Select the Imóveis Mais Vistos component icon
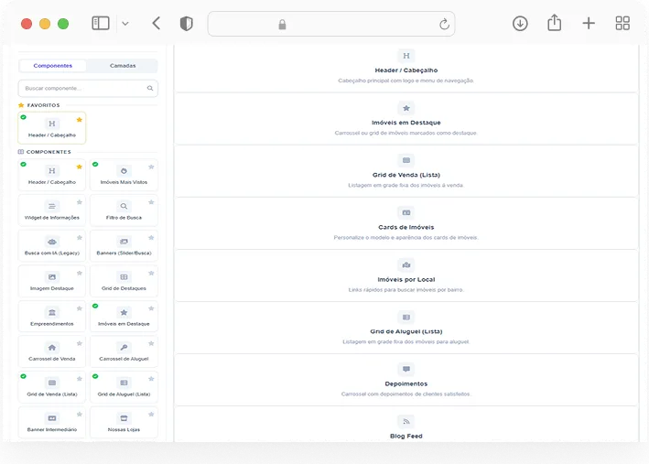Viewport: 649px width, 464px height. tap(124, 171)
